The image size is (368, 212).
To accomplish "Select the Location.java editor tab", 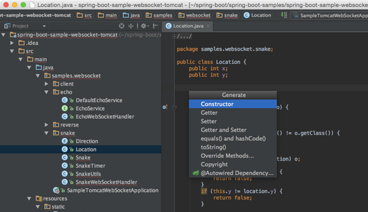I will [x=188, y=26].
